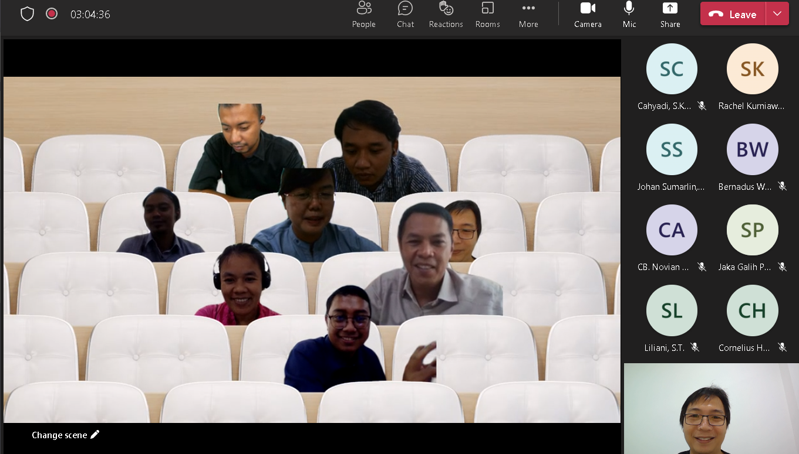This screenshot has height=454, width=799.
Task: Click the self-view video thumbnail
Action: 711,408
